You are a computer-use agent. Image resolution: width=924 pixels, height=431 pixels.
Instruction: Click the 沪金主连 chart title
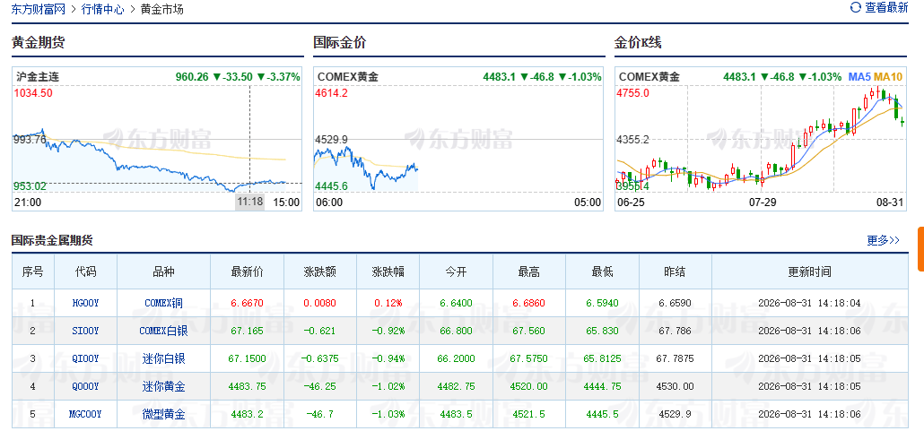(x=38, y=76)
